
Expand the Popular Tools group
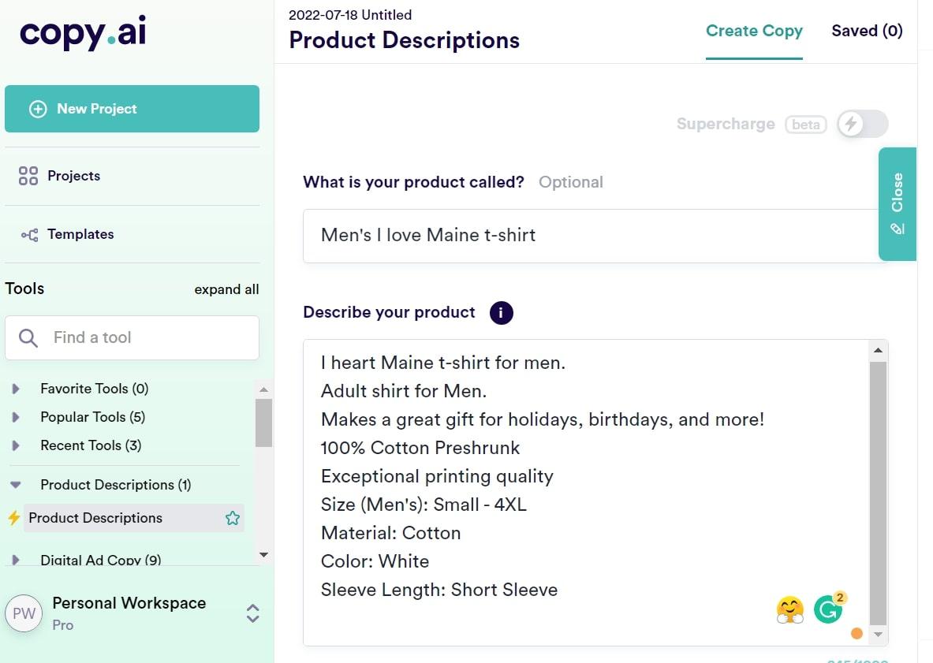[x=16, y=417]
